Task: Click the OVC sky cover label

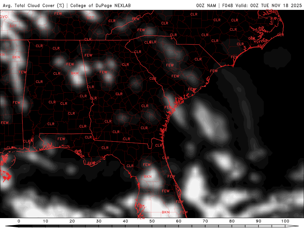Action: point(4,17)
